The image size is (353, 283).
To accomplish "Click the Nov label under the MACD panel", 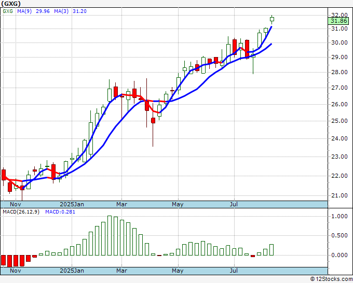I will click(16, 271).
